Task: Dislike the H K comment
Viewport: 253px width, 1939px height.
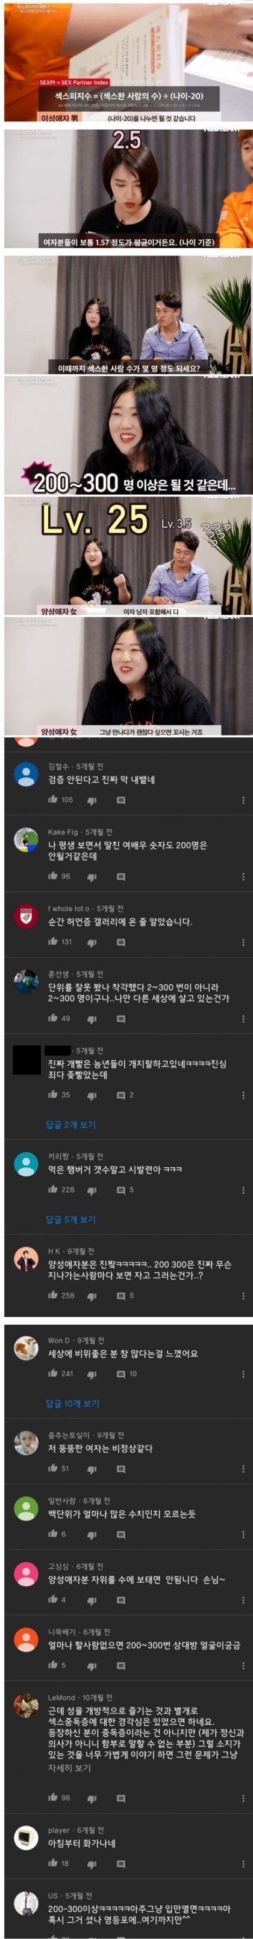Action: point(92,1295)
